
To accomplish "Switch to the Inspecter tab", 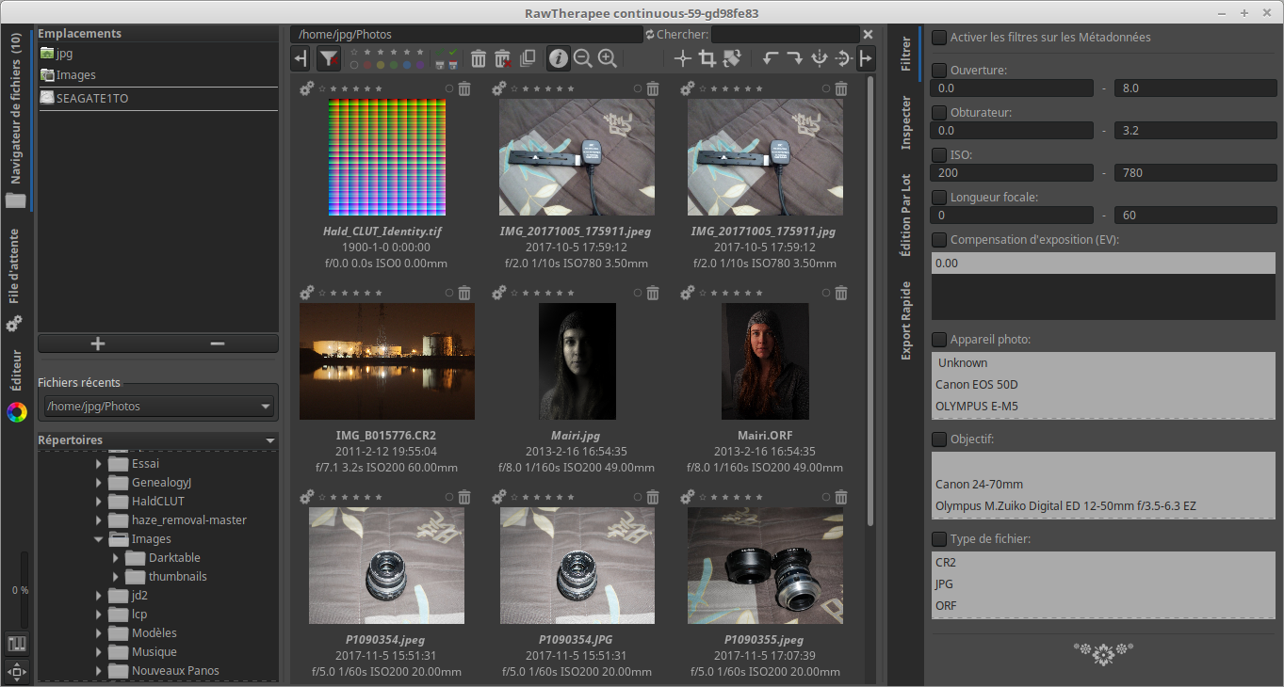I will [905, 122].
